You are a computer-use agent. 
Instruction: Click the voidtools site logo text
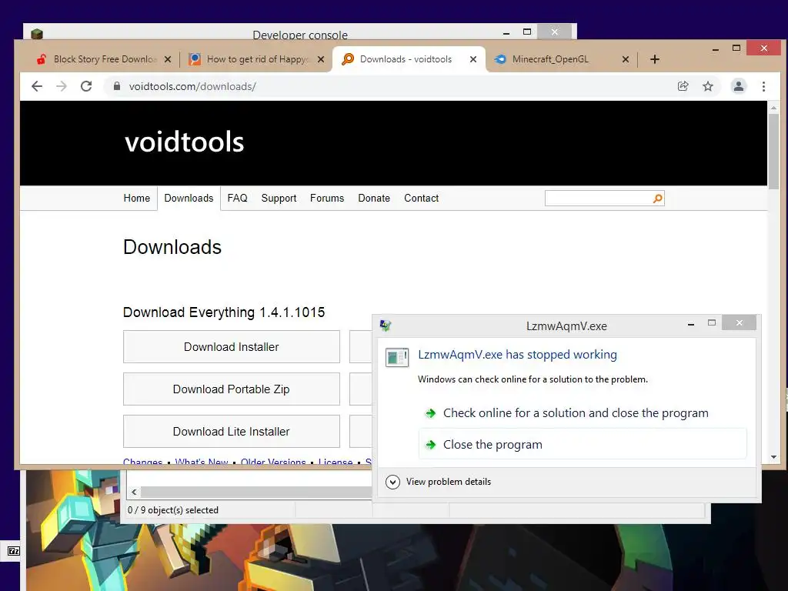point(185,142)
